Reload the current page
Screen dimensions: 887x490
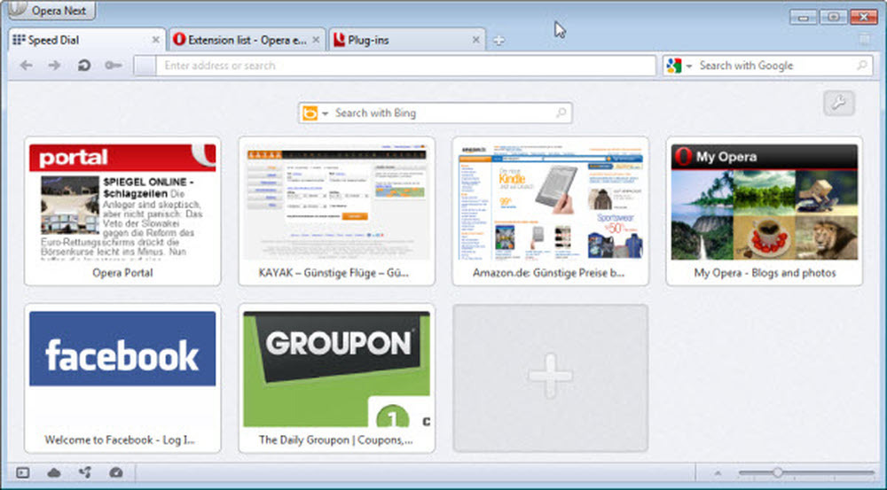(83, 66)
